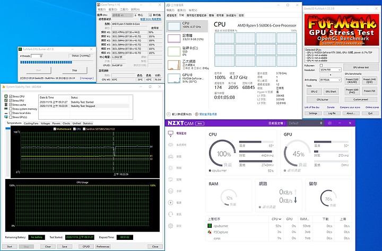The width and height of the screenshot is (382, 251).
Task: Click GPU stress test button in FurMark
Action: coord(361,67)
